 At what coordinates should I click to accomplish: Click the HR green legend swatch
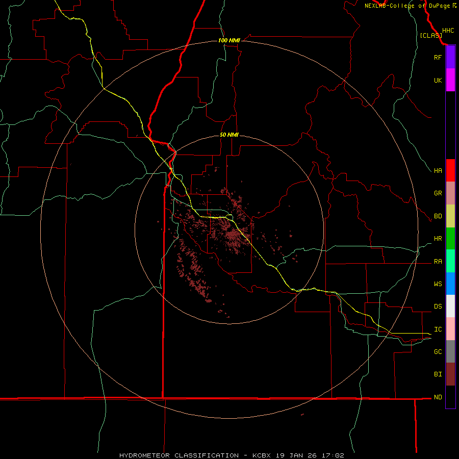[x=450, y=239]
